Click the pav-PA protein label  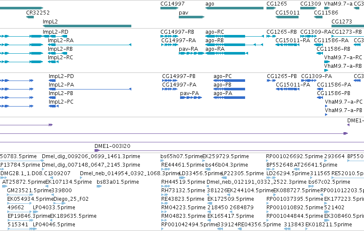[189, 93]
